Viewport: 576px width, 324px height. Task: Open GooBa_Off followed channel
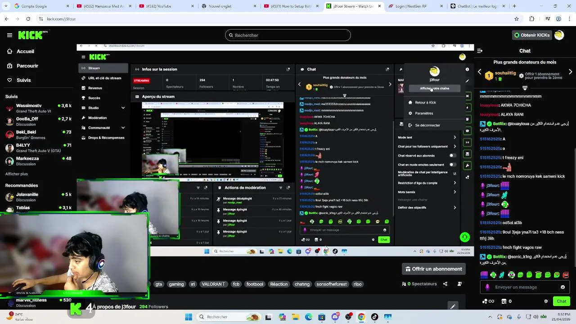(38, 121)
